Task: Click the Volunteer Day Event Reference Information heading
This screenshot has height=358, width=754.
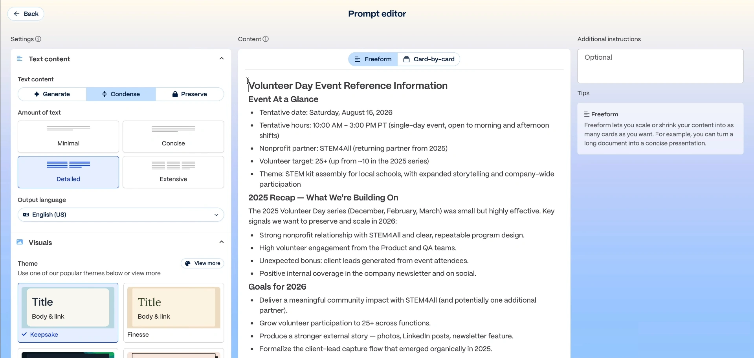Action: pyautogui.click(x=348, y=86)
